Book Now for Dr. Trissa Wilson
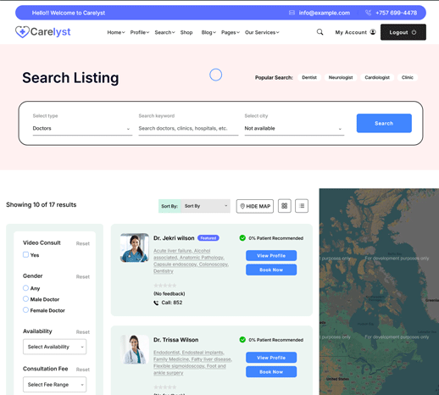The height and width of the screenshot is (395, 439). (271, 372)
